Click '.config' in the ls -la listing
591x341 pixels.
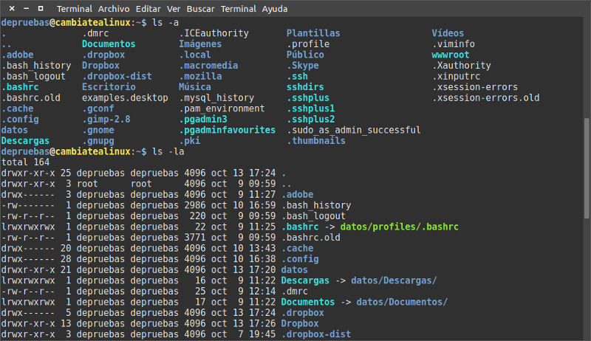click(300, 259)
